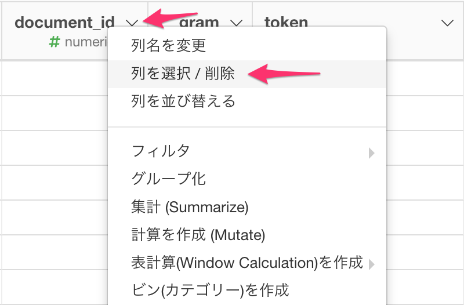
Task: Open the フィルタ submenu entry
Action: point(247,151)
